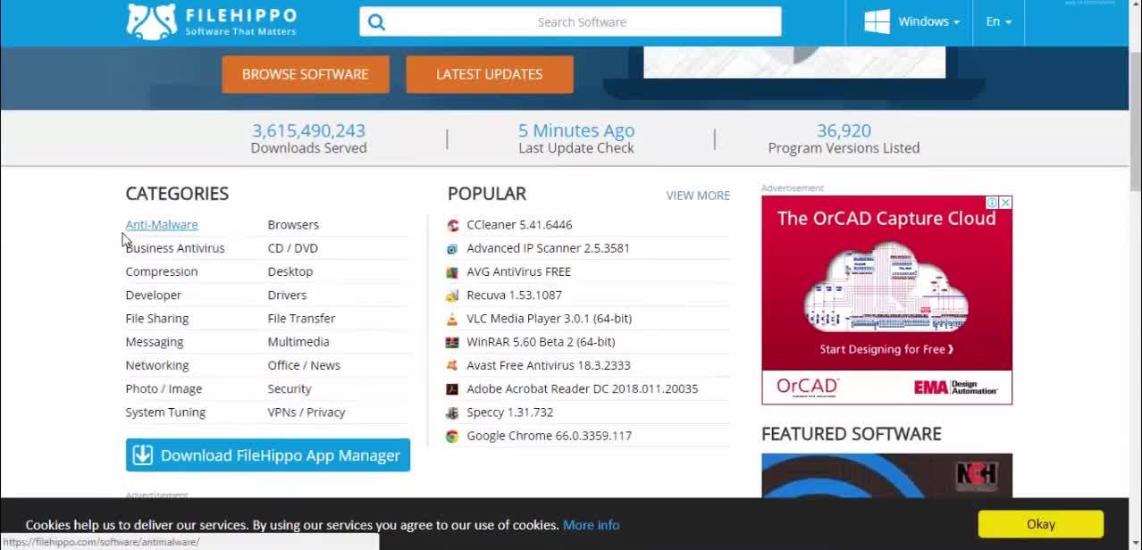Open the Browsers category
This screenshot has height=550, width=1142.
click(293, 225)
